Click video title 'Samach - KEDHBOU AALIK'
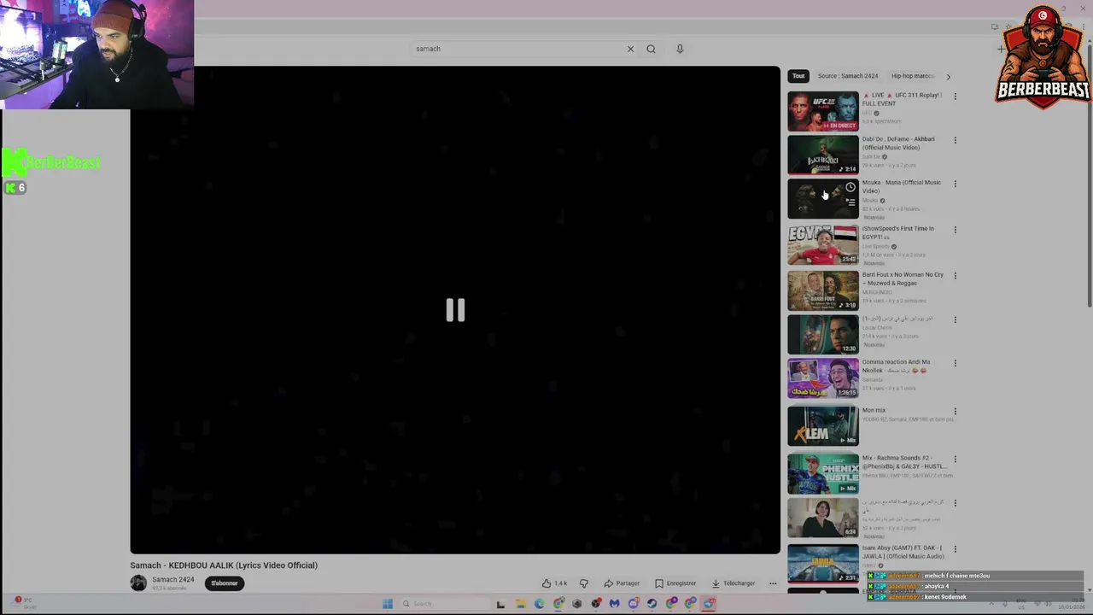This screenshot has width=1093, height=615. 224,565
